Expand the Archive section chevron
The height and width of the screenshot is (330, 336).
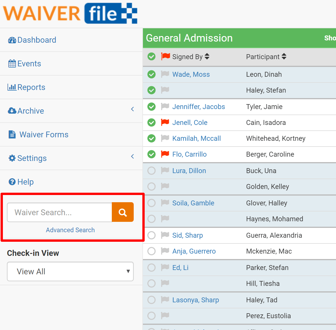click(132, 109)
